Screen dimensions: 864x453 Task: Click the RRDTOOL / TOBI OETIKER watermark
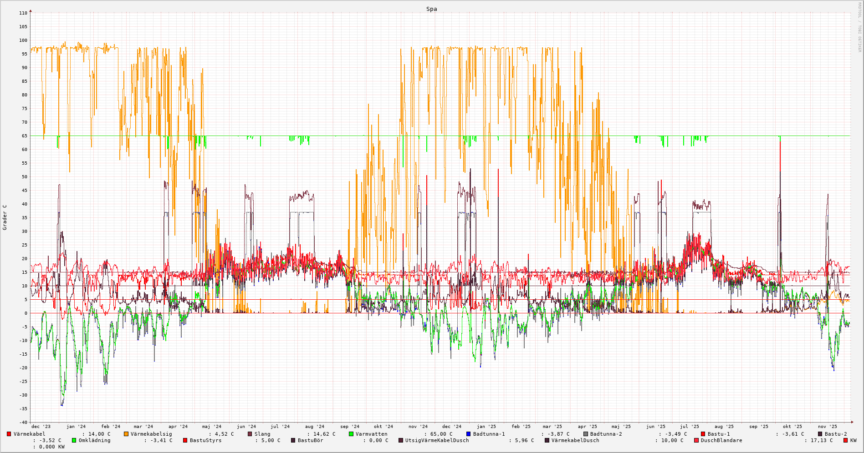click(x=859, y=27)
